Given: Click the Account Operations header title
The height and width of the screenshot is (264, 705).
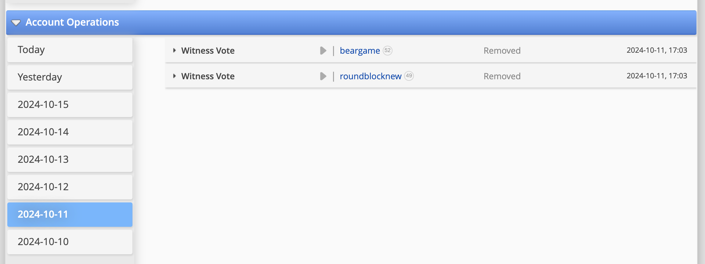Looking at the screenshot, I should pos(72,22).
